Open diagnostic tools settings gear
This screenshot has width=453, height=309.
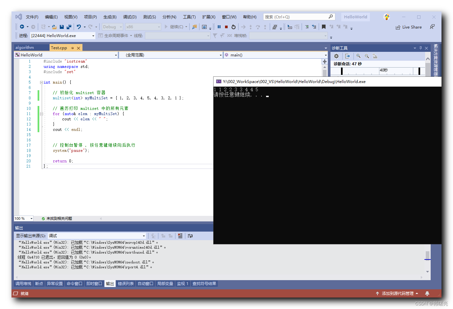tap(336, 56)
